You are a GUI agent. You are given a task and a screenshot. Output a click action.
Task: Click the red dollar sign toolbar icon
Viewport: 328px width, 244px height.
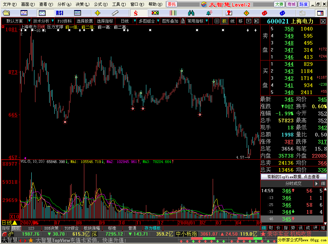point(136,13)
